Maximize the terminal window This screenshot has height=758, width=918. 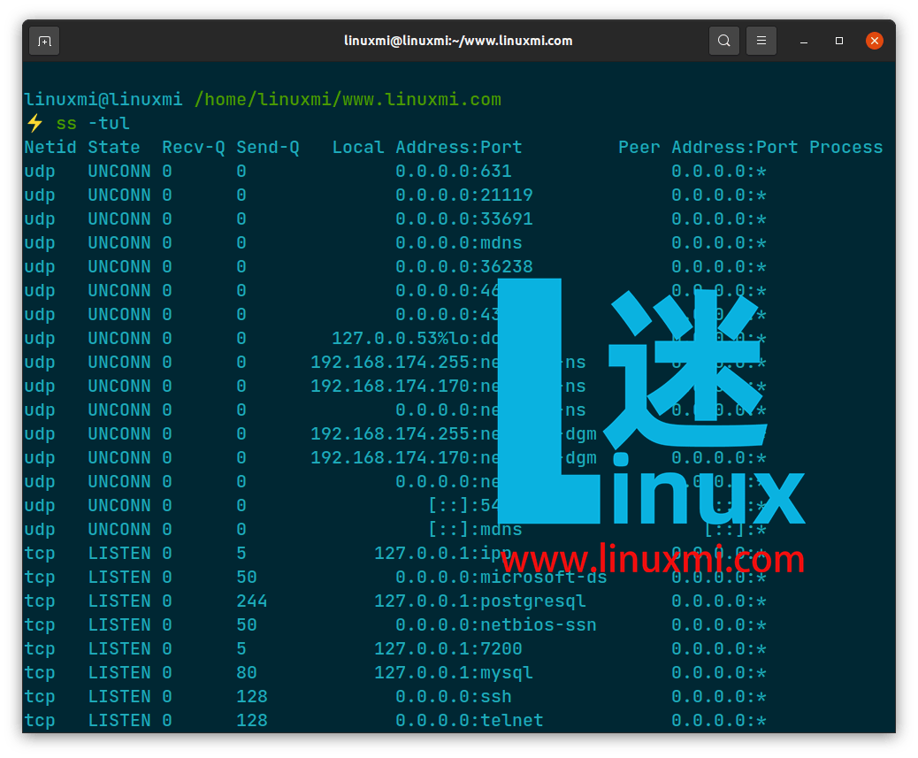[839, 41]
